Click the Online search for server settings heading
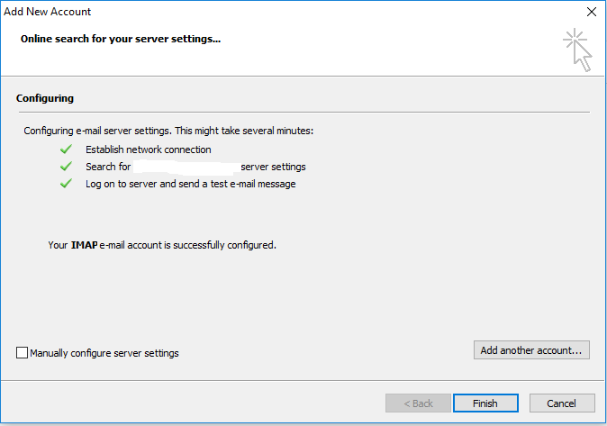 coord(121,39)
